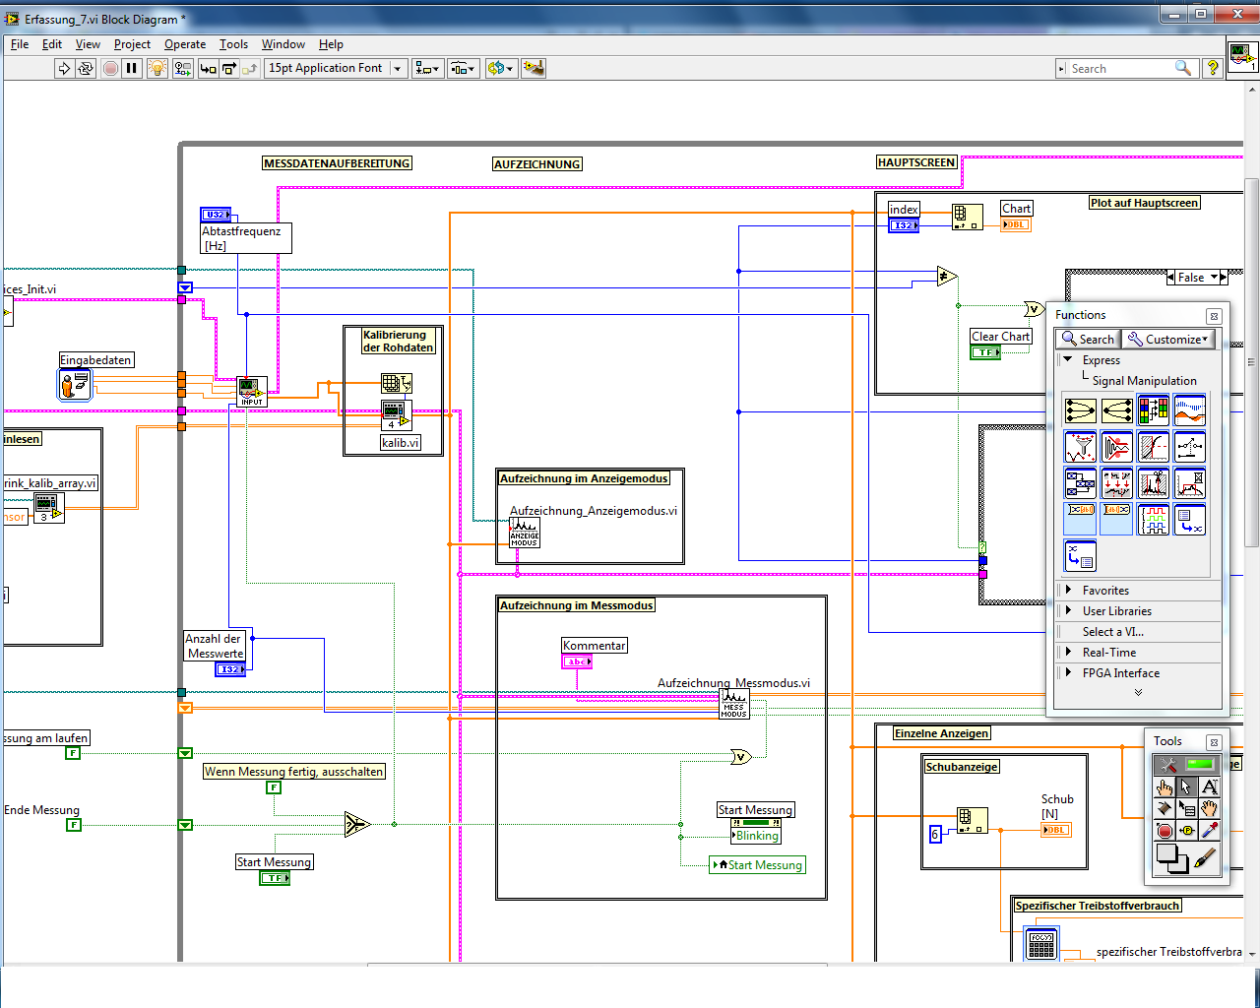Select the Breakpoint stop-sign tool
The width and height of the screenshot is (1260, 1008).
click(x=1165, y=830)
